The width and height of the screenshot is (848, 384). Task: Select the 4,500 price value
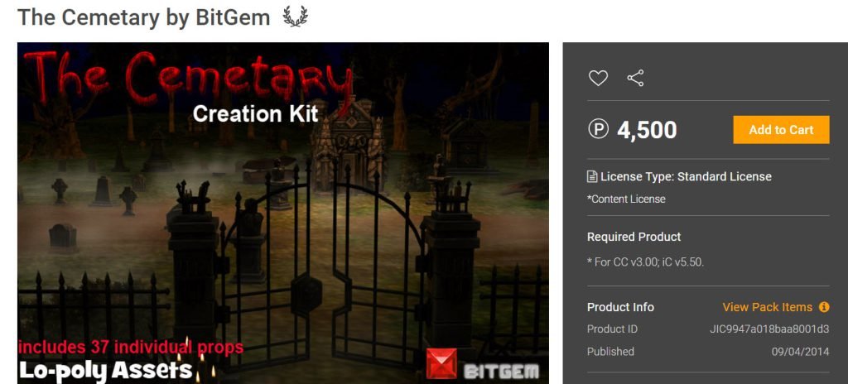pyautogui.click(x=647, y=130)
